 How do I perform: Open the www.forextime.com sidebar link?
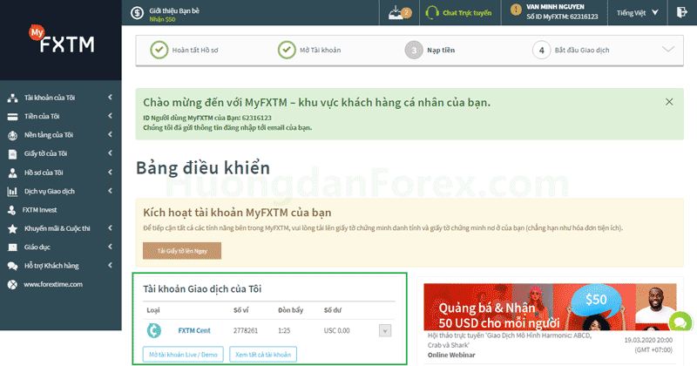click(x=53, y=284)
